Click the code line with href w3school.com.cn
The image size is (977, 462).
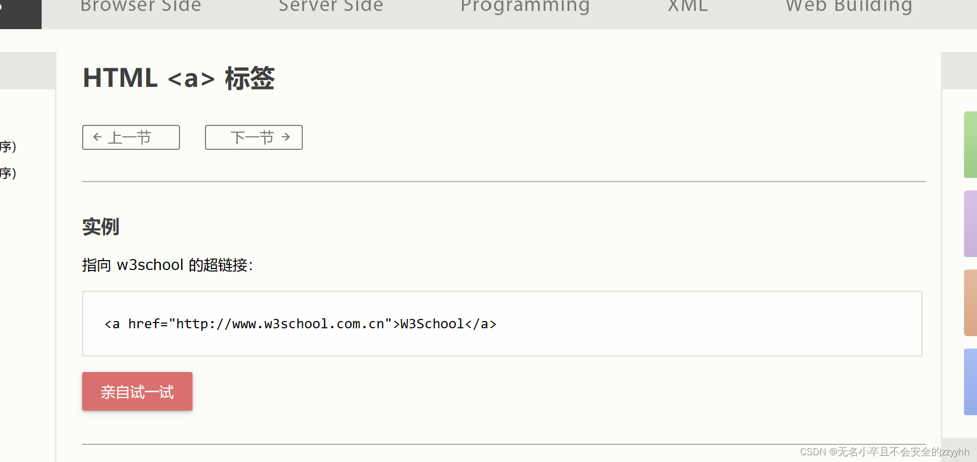[x=300, y=324]
